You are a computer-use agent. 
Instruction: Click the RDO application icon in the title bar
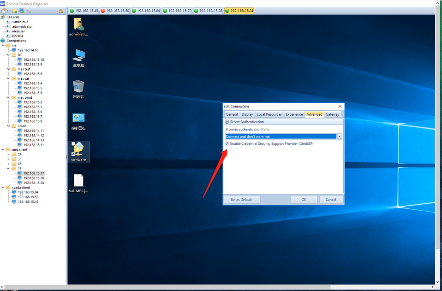2,4
